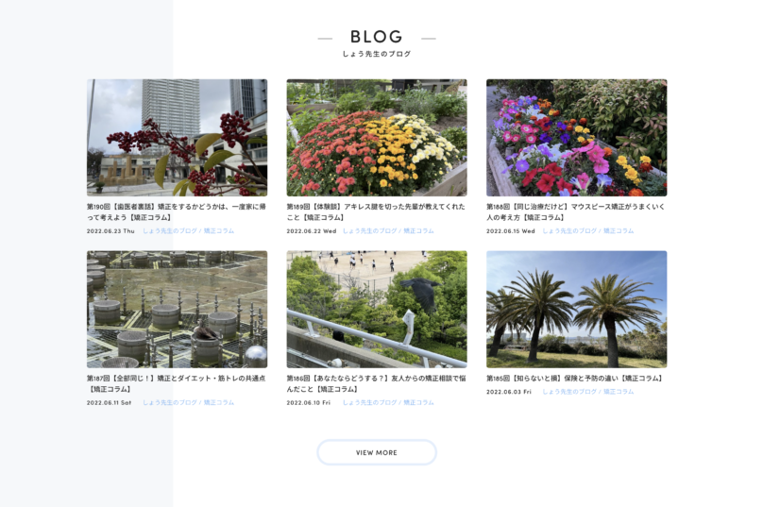Open the 第186回【あなたならどうする？】post title

pyautogui.click(x=376, y=383)
